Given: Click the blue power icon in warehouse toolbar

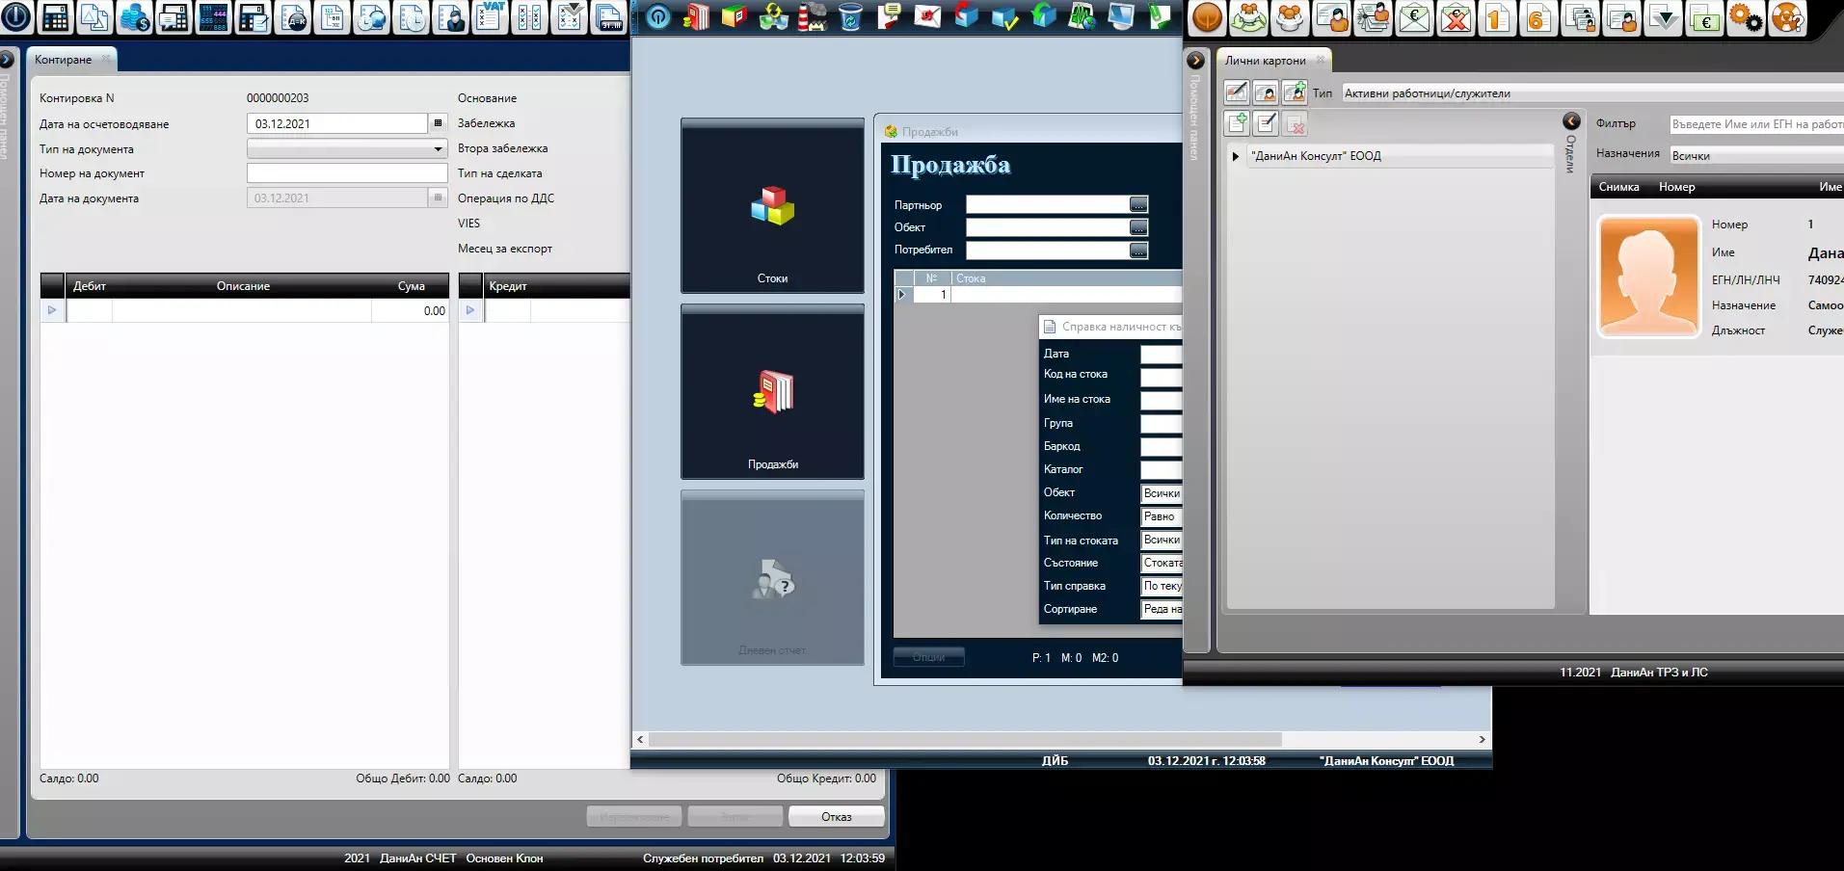Looking at the screenshot, I should click(x=658, y=16).
